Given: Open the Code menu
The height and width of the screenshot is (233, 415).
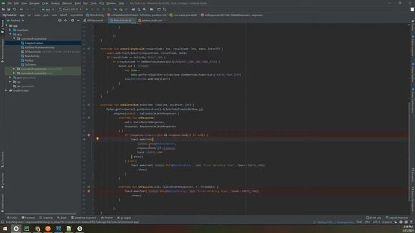Looking at the screenshot, I should point(45,3).
